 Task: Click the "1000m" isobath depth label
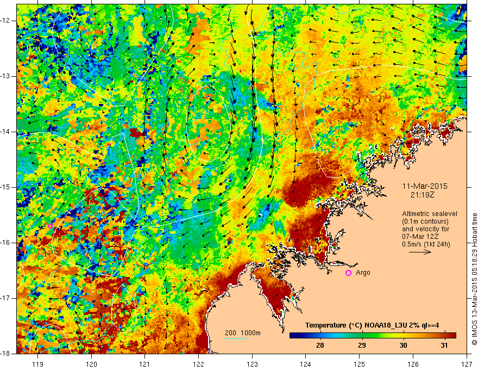coord(250,333)
